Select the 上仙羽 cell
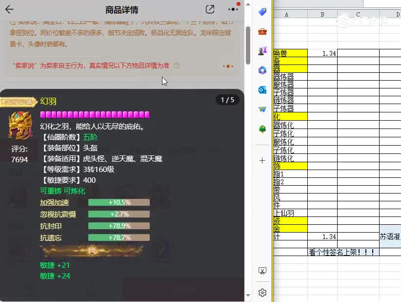The width and height of the screenshot is (401, 302). tap(290, 213)
